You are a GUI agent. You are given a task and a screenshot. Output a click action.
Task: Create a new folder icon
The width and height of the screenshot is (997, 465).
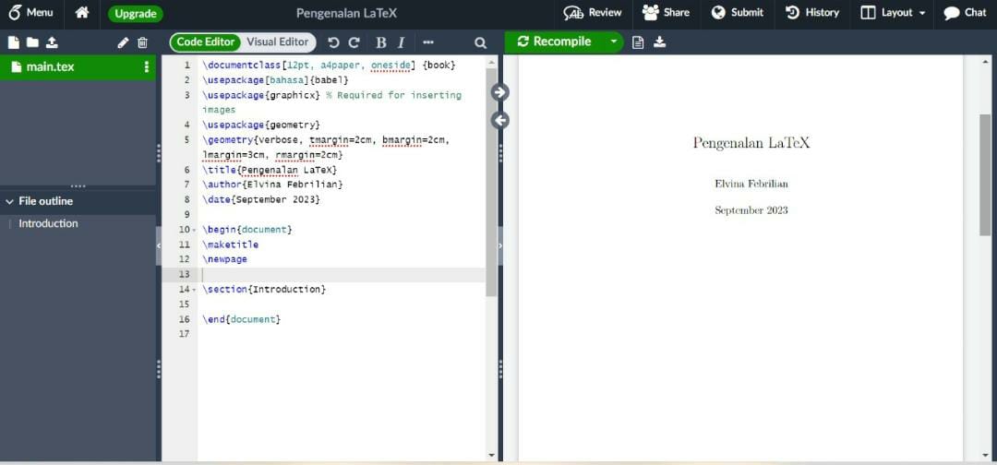(32, 42)
